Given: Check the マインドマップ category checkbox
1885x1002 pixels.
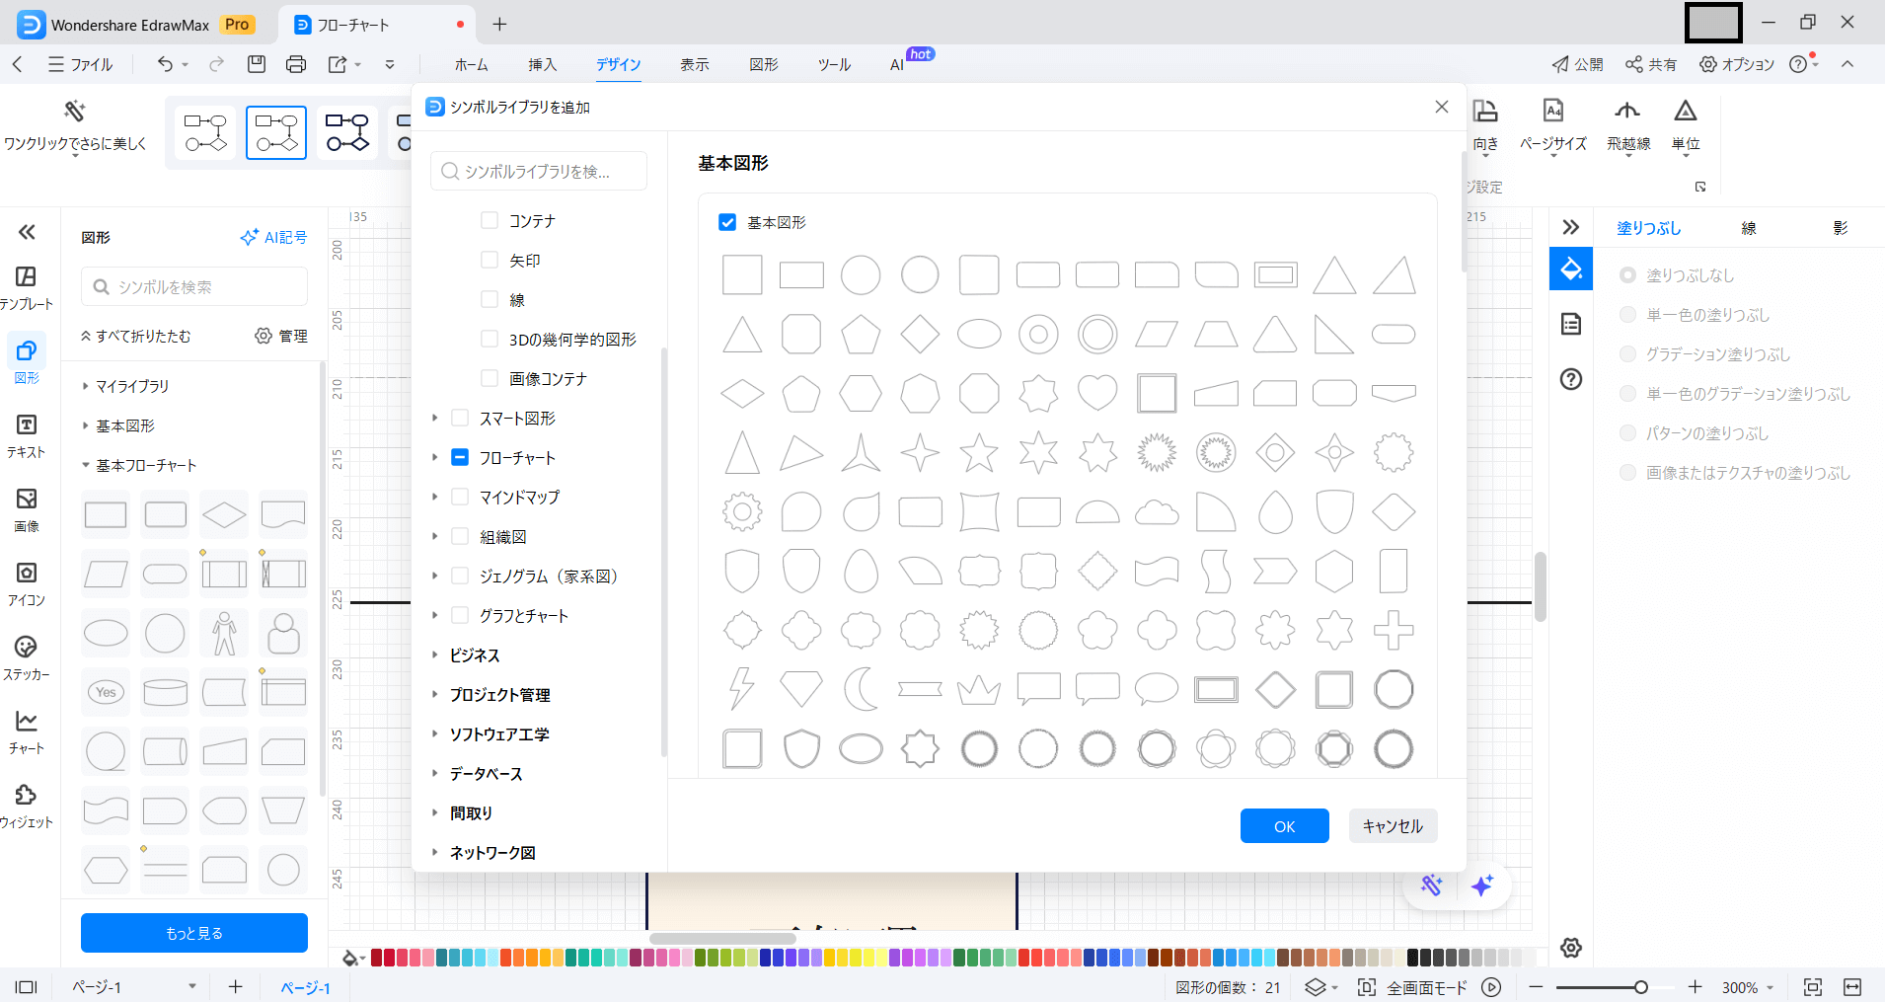Looking at the screenshot, I should point(460,497).
